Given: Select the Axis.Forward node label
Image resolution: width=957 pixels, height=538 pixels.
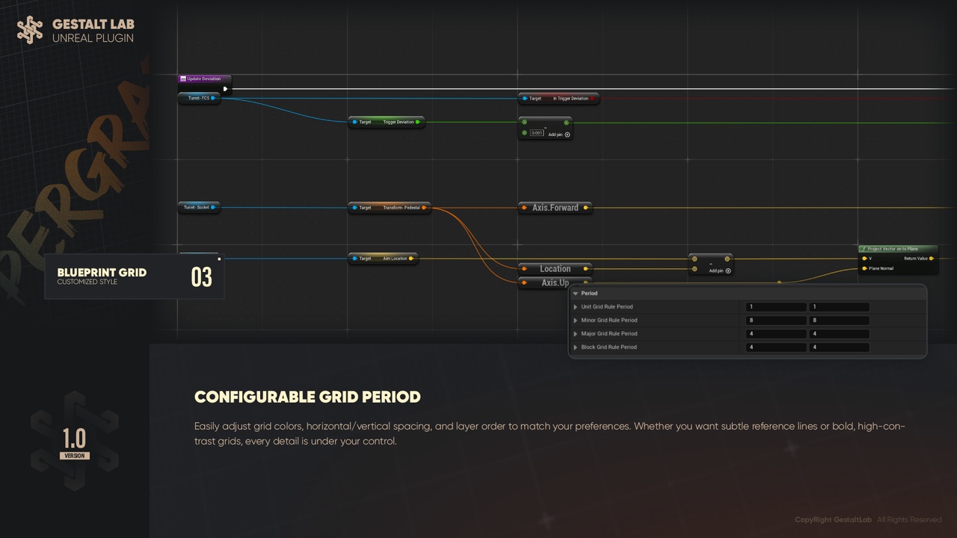Looking at the screenshot, I should pyautogui.click(x=555, y=208).
